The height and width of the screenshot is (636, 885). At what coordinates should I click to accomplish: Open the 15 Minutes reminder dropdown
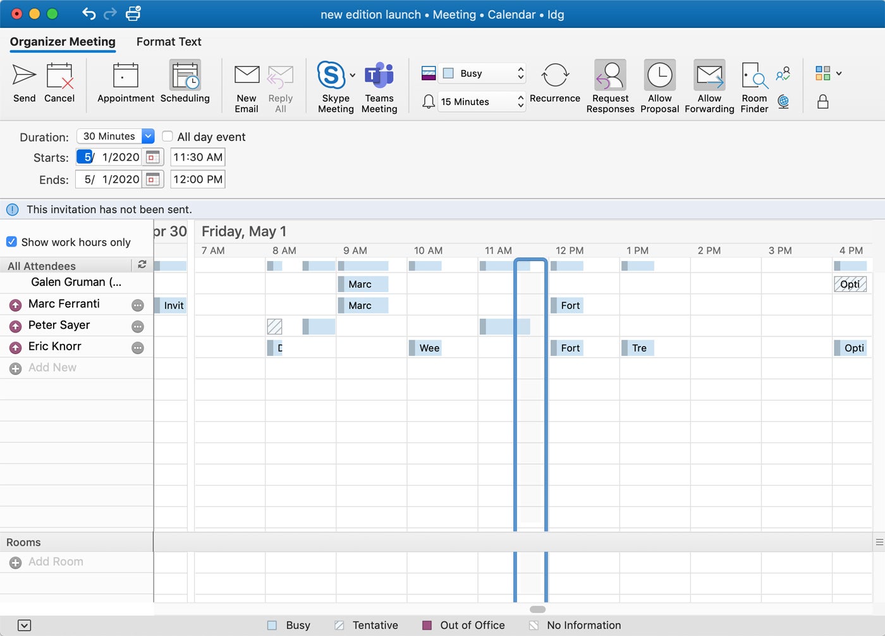(484, 101)
